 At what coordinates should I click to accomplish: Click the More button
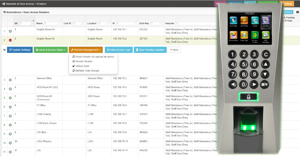pos(174,50)
